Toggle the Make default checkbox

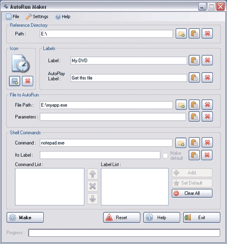(165, 155)
